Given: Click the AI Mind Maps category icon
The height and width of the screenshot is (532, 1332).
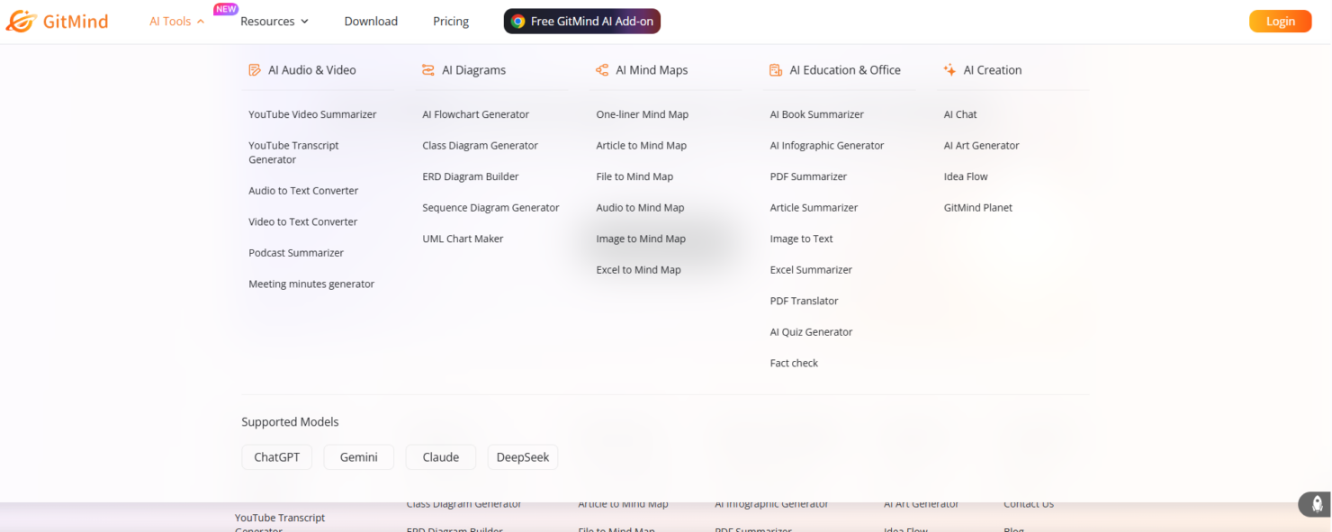Looking at the screenshot, I should click(602, 70).
